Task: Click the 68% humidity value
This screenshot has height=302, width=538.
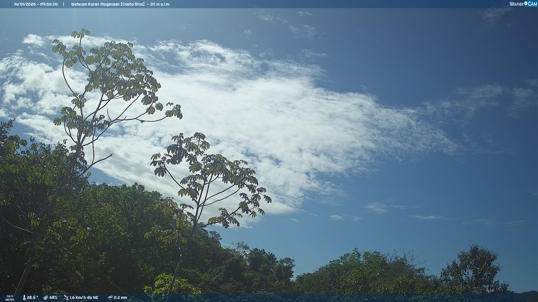Action: [x=53, y=298]
